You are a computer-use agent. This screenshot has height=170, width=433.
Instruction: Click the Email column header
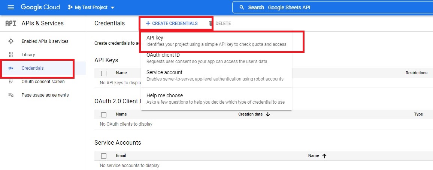(121, 155)
